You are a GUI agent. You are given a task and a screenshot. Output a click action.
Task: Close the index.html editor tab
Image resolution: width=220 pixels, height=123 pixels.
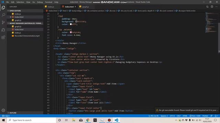click(75, 7)
